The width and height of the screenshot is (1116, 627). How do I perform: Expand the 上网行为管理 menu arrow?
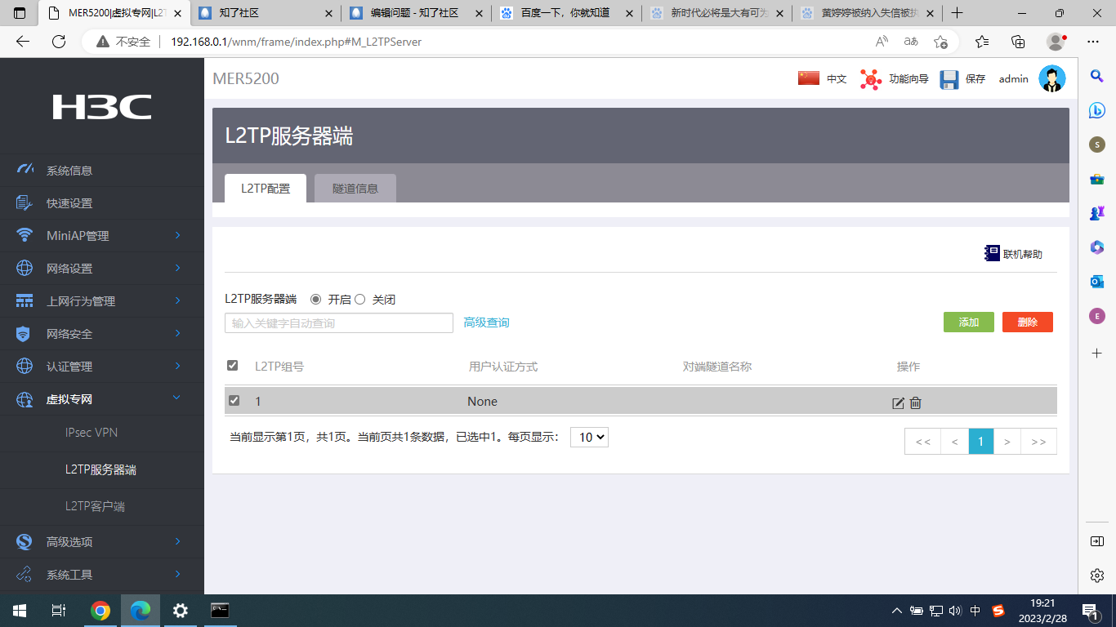tap(177, 300)
